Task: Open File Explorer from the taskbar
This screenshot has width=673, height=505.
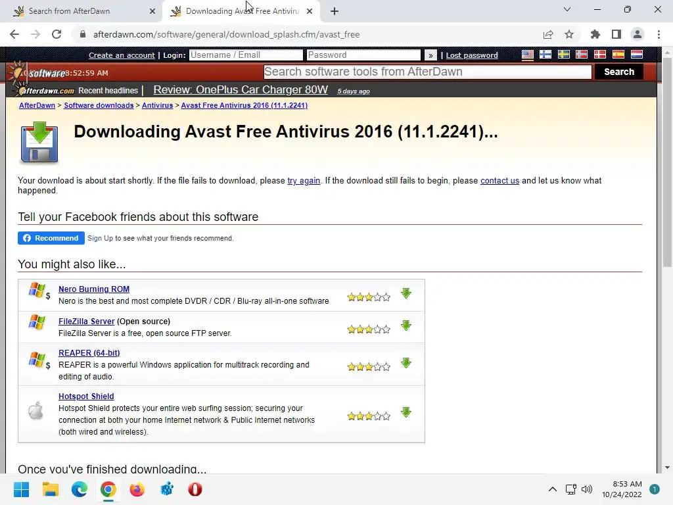Action: pyautogui.click(x=50, y=489)
